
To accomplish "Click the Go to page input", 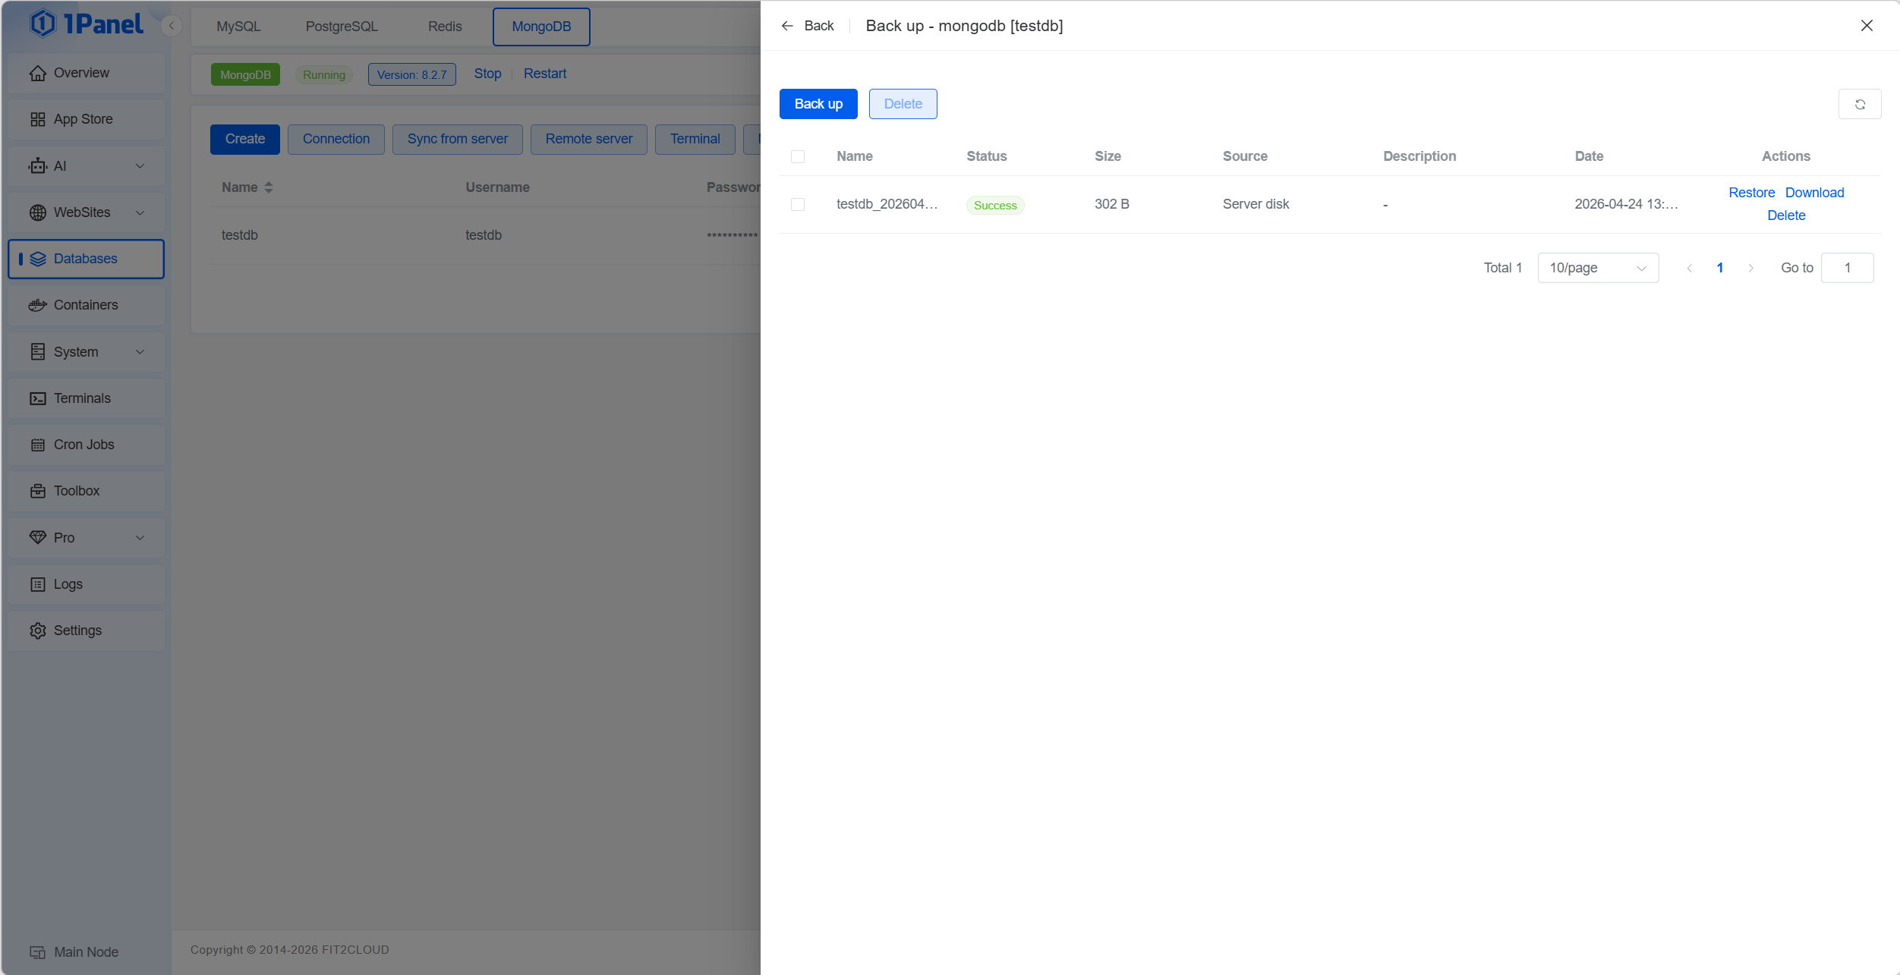I will tap(1848, 268).
